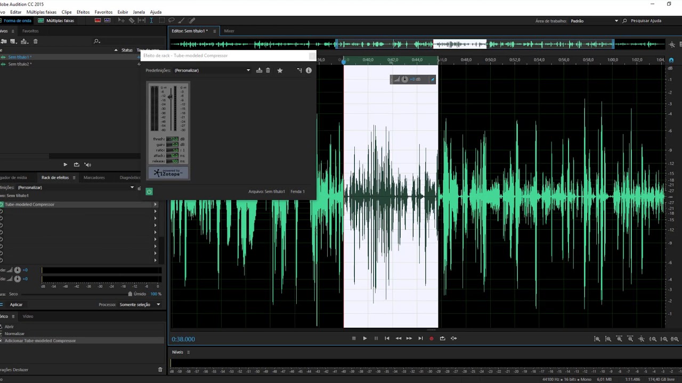Viewport: 682px width, 383px height.
Task: Open the Favoritos menu
Action: [103, 12]
